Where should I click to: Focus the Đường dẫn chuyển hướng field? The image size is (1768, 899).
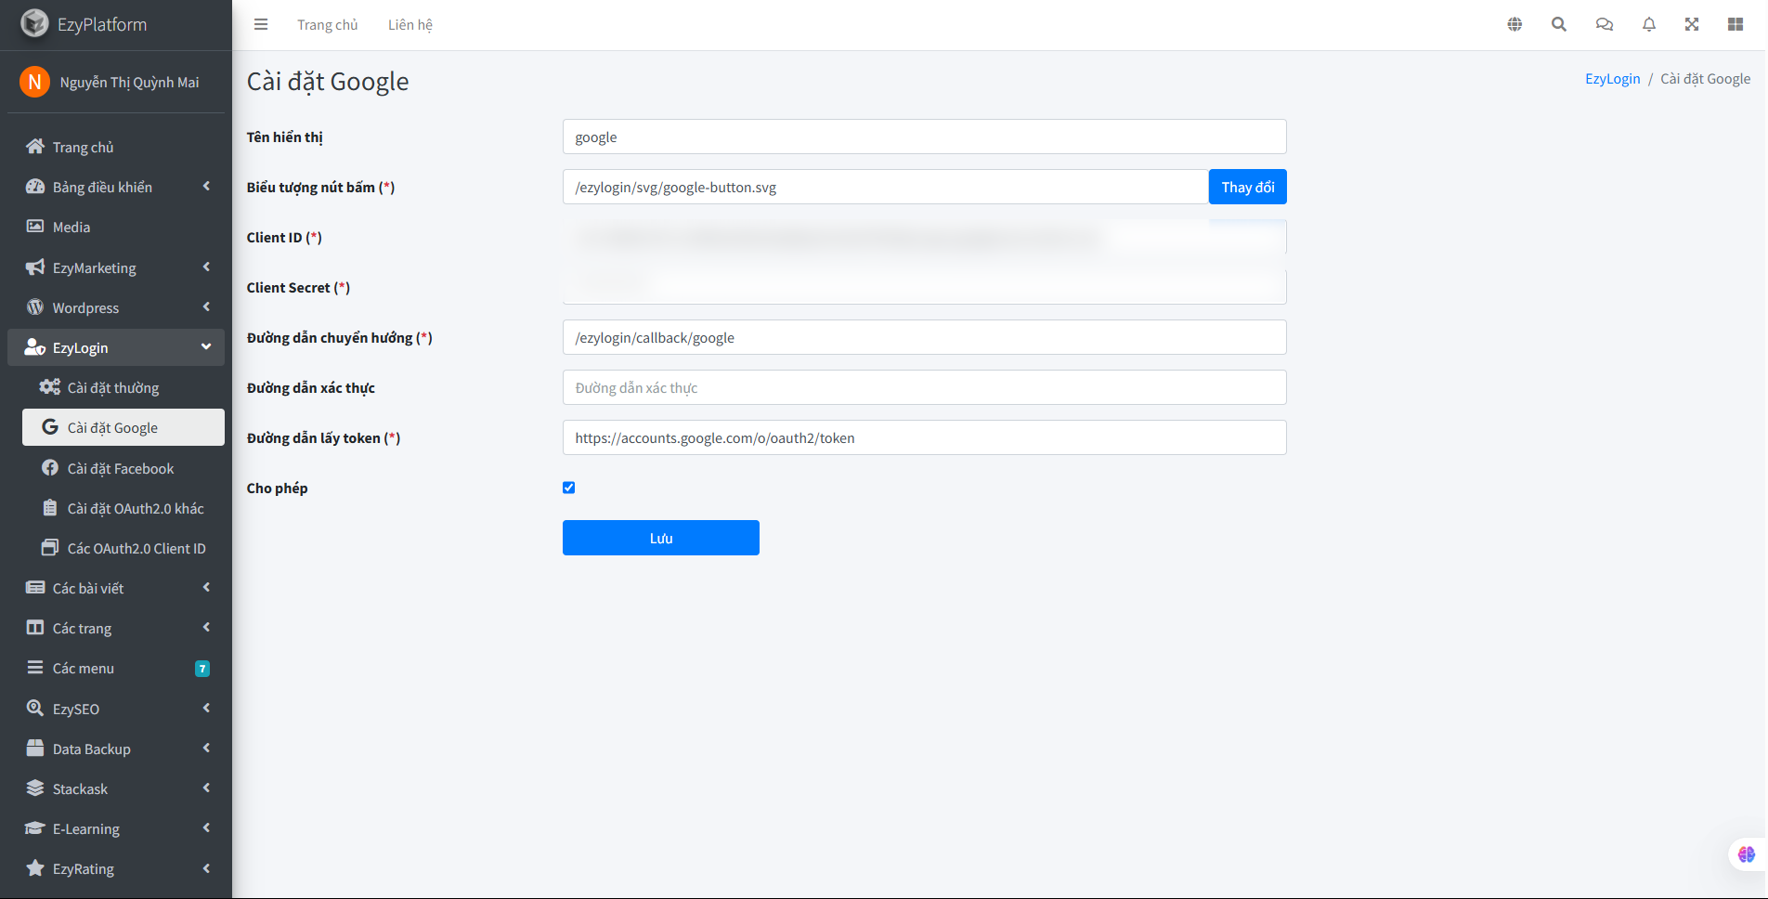coord(925,337)
